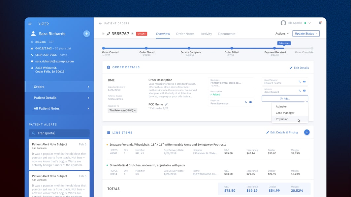Call Jane Russell via phone icon

coord(300,91)
